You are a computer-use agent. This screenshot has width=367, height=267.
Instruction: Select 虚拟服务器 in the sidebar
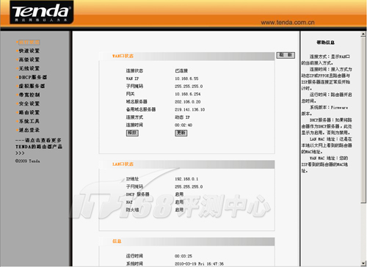(32, 86)
